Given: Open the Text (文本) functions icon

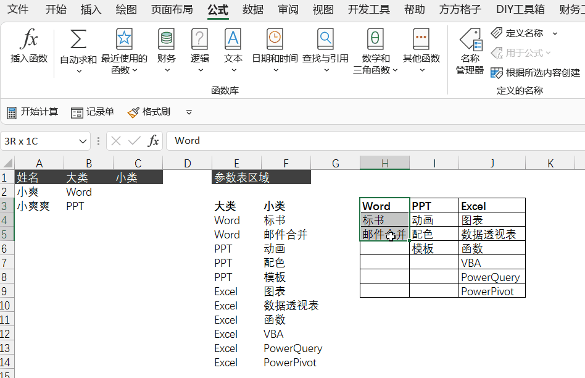Looking at the screenshot, I should click(233, 40).
